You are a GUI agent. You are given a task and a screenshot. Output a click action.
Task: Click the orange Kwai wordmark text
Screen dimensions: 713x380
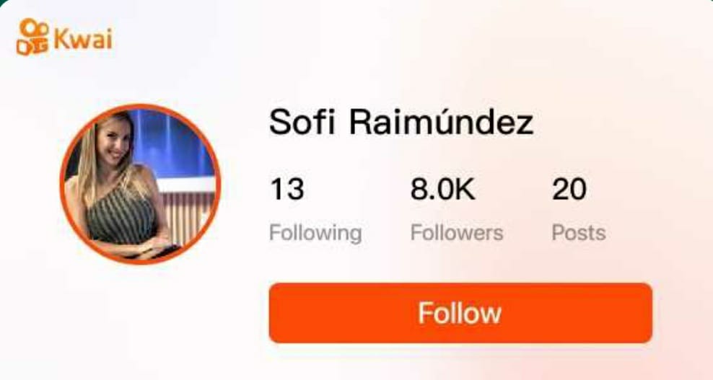[83, 38]
